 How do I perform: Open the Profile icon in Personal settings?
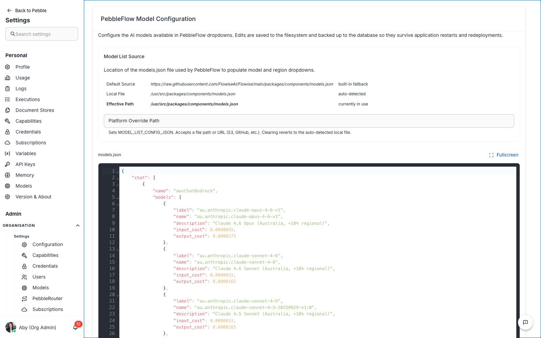coord(7,67)
